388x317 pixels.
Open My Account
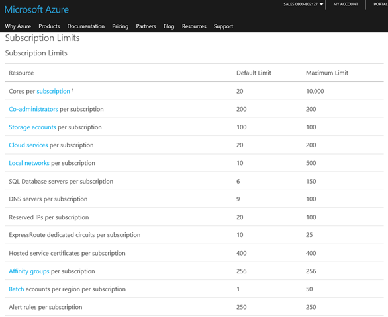346,4
